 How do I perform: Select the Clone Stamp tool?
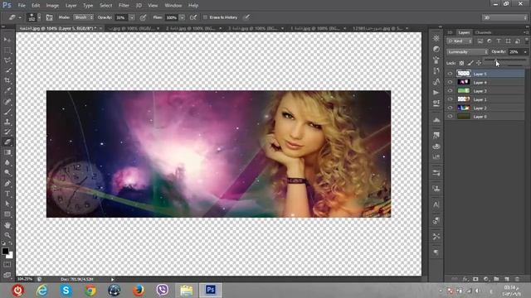[7, 122]
